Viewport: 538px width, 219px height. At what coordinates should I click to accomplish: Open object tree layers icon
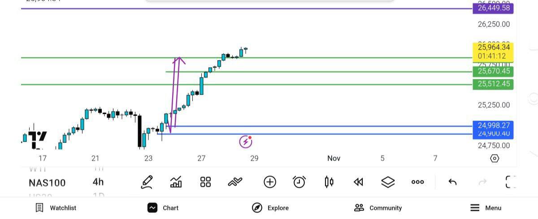pyautogui.click(x=388, y=182)
